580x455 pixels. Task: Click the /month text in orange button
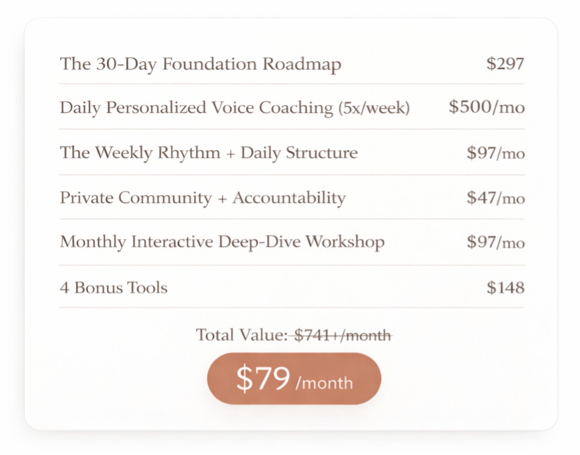click(x=324, y=383)
